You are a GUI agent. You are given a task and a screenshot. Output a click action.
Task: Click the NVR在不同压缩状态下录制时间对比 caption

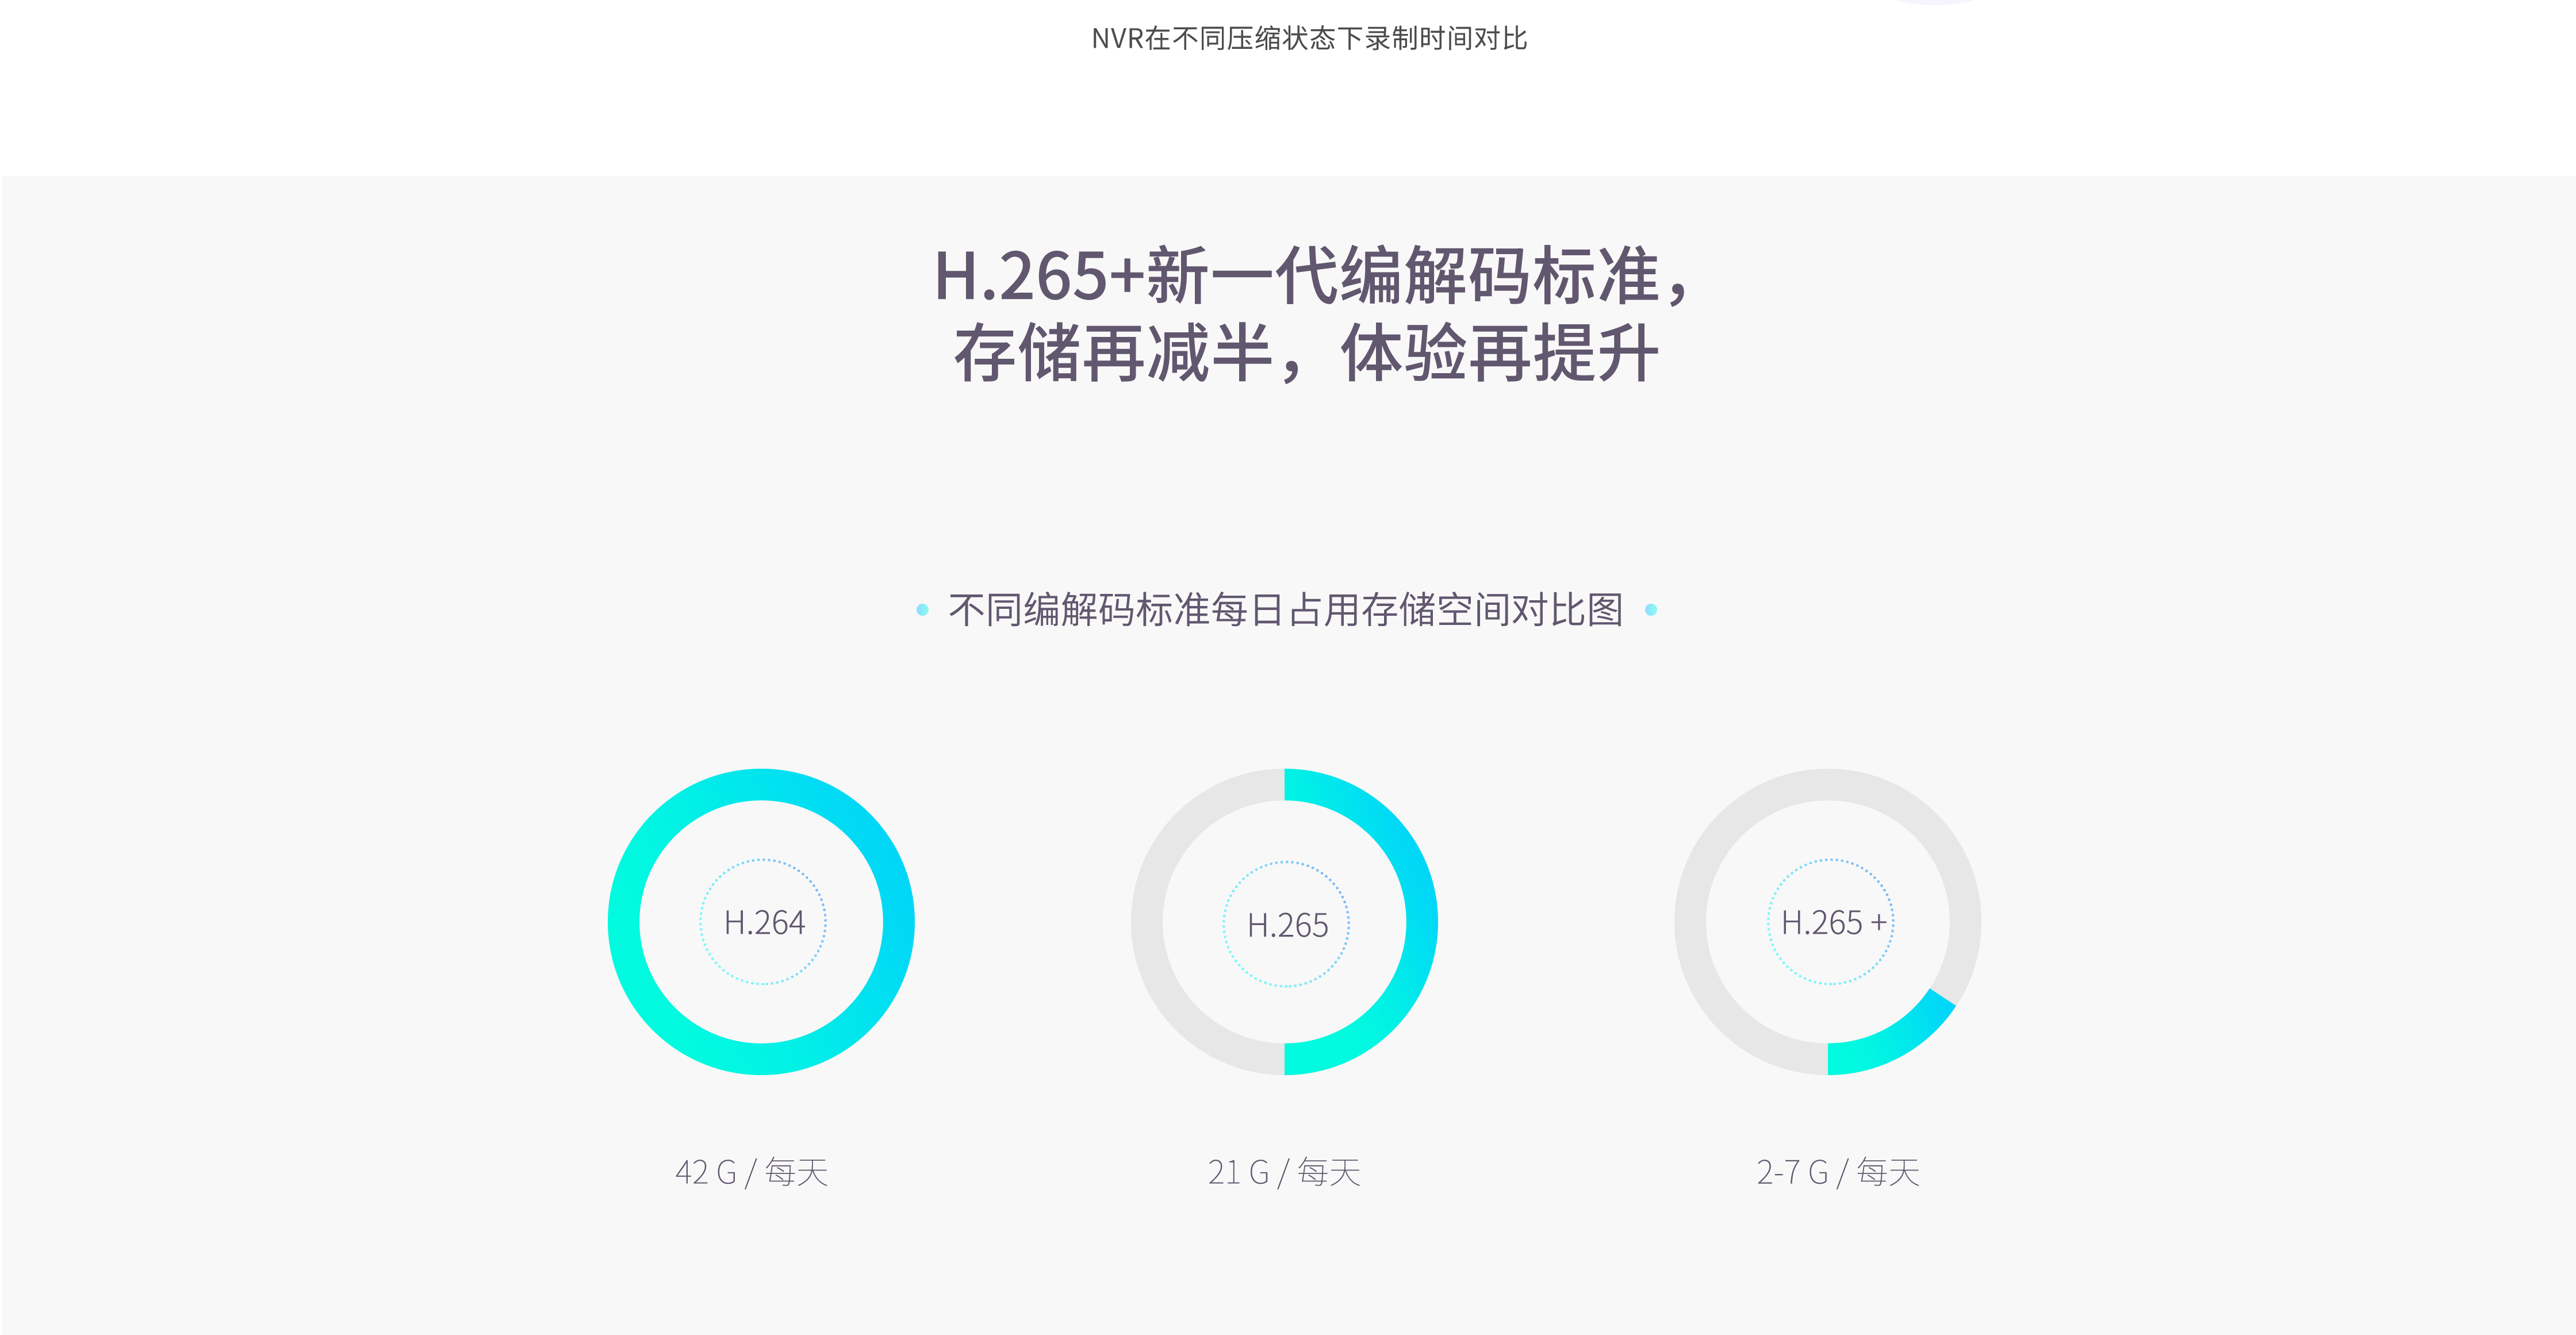pyautogui.click(x=1309, y=38)
